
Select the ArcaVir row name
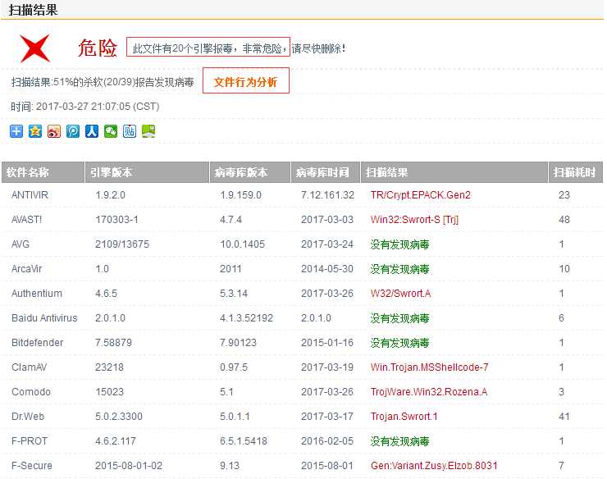[x=26, y=269]
